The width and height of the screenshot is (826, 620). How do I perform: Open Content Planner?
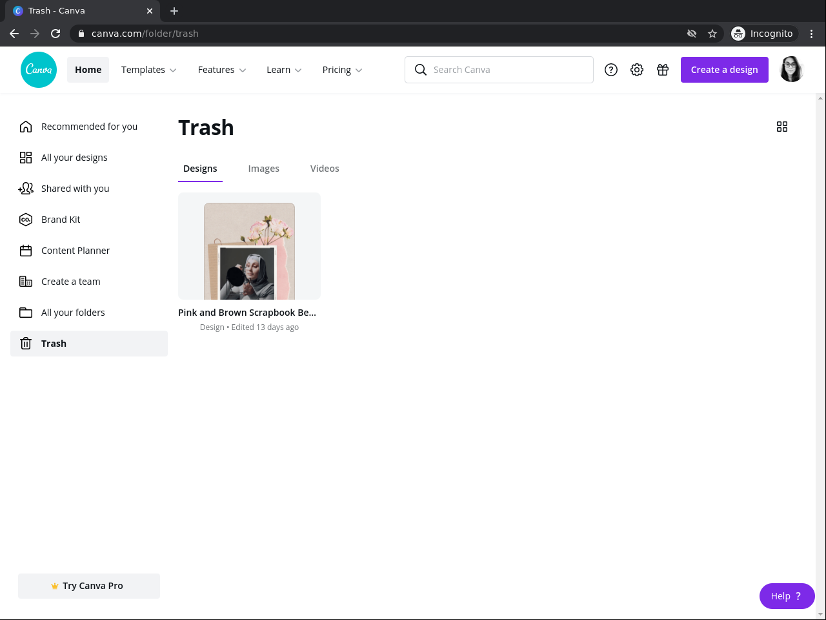point(89,251)
